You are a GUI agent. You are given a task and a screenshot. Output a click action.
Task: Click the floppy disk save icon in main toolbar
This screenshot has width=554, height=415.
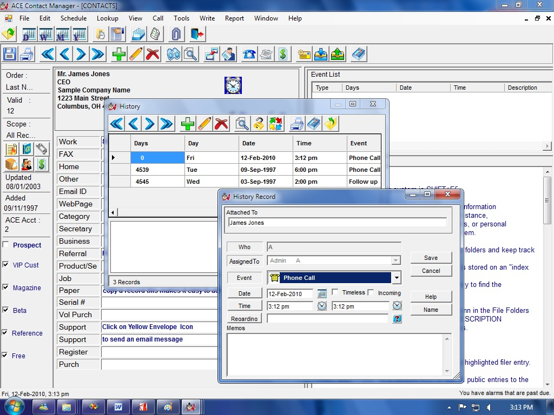10,54
